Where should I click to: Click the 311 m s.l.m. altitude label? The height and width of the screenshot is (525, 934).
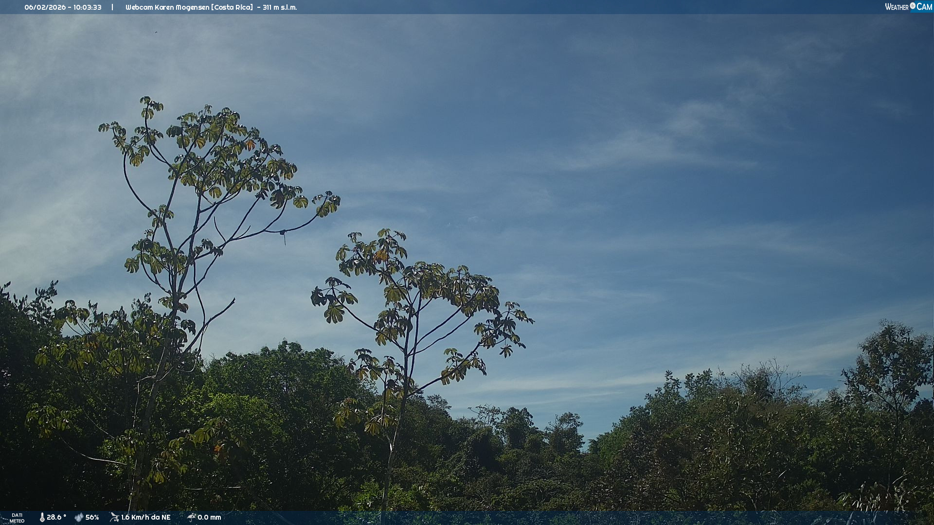click(280, 7)
